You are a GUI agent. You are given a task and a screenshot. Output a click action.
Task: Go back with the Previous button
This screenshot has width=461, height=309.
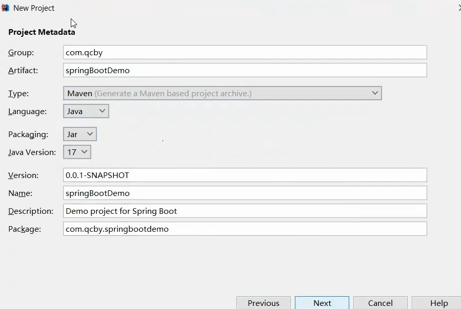pyautogui.click(x=264, y=303)
